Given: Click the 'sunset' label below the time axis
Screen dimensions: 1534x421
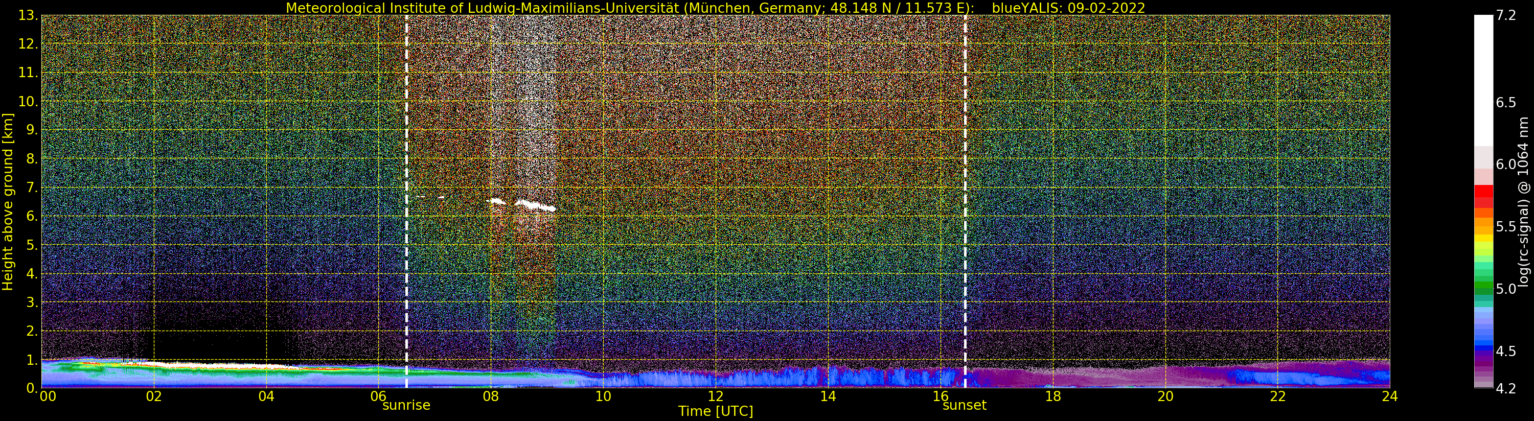Looking at the screenshot, I should (x=965, y=406).
